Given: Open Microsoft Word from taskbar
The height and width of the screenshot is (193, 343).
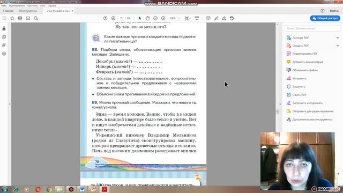Looking at the screenshot, I should pos(82,189).
